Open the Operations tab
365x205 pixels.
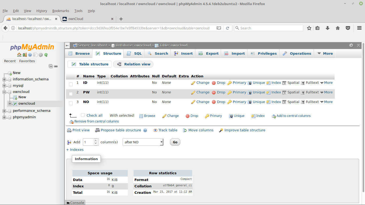(x=297, y=53)
